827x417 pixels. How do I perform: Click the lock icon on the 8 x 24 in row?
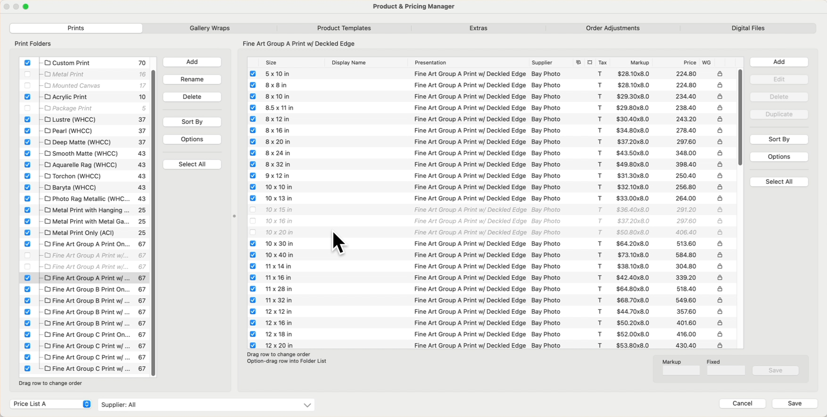(719, 153)
